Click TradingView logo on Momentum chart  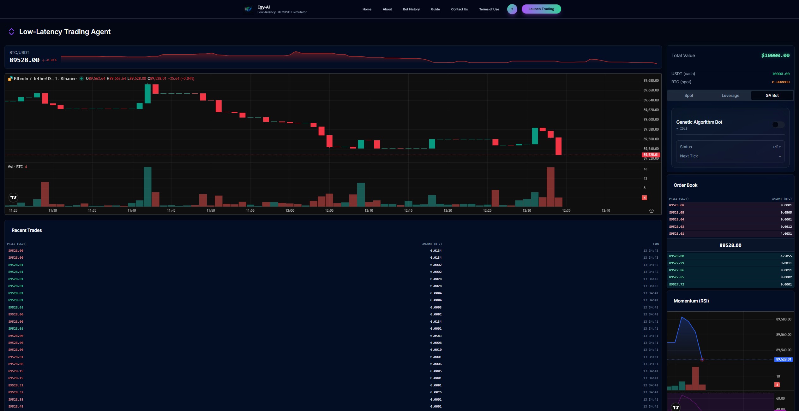[x=676, y=407]
